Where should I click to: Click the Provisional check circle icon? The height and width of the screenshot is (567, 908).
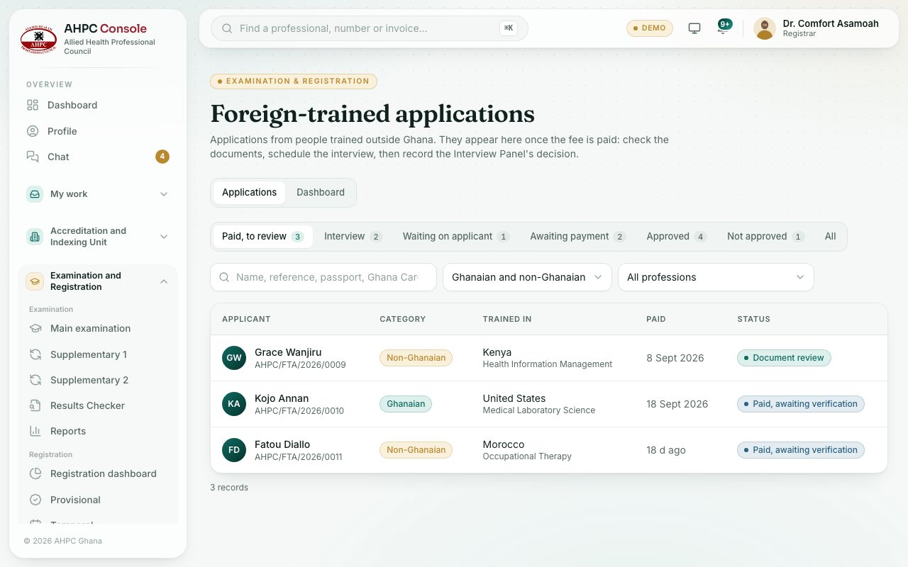(35, 500)
